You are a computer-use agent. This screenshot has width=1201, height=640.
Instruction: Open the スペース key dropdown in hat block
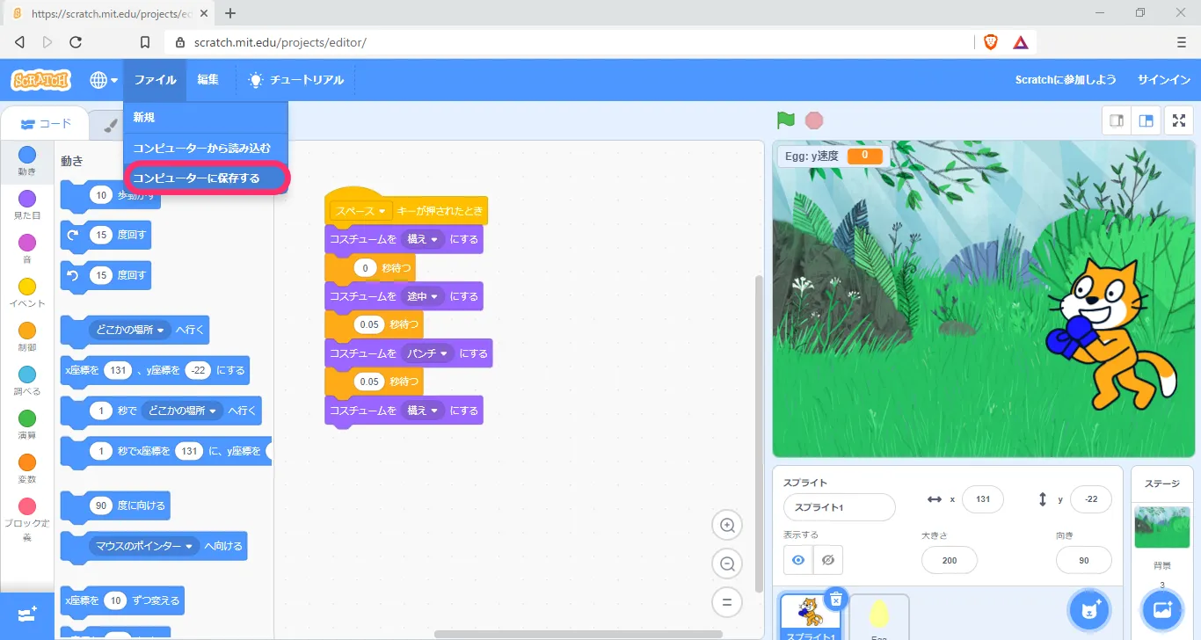pos(361,211)
